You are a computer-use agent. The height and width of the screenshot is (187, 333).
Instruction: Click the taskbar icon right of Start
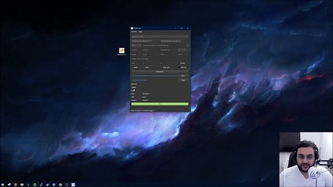(9, 185)
